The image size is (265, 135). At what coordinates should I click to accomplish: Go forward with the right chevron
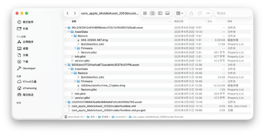pos(75,13)
